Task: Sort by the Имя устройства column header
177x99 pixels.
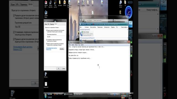Action: click(93, 27)
